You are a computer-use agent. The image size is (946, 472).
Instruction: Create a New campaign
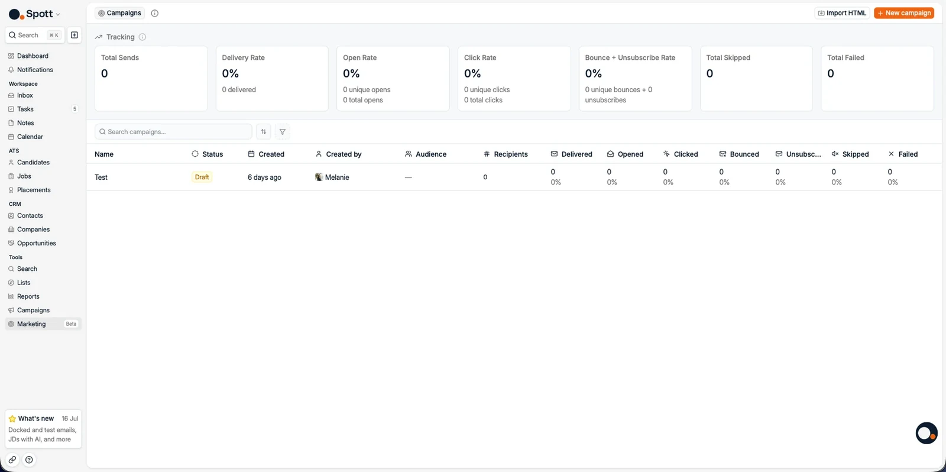click(904, 13)
